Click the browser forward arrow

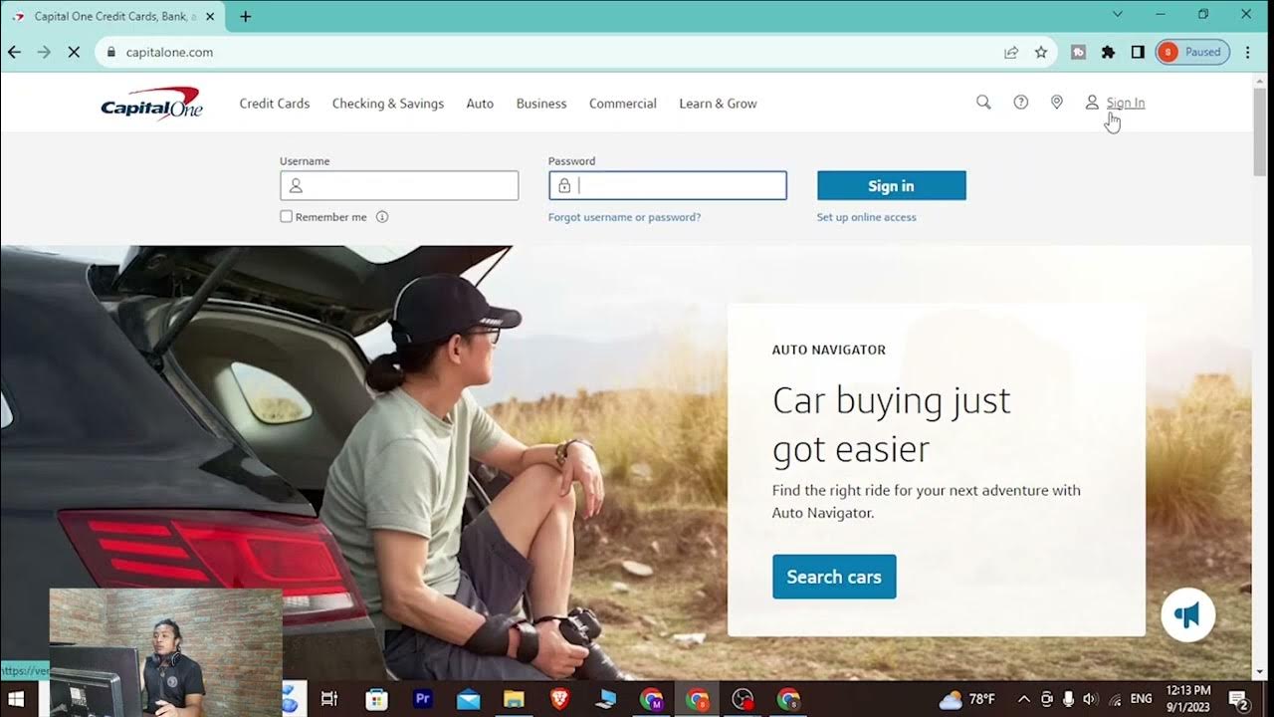[x=44, y=52]
